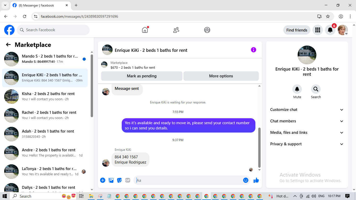Click the install app icon in address bar
This screenshot has width=356, height=200.
tap(320, 16)
